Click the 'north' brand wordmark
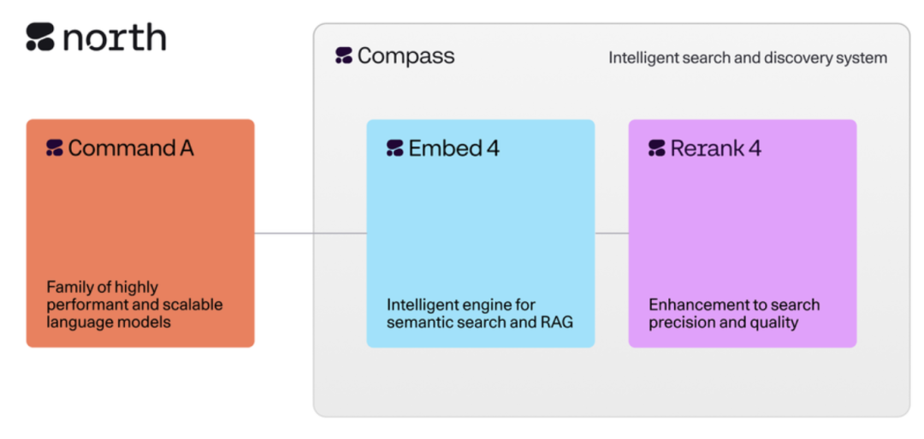 (x=114, y=38)
